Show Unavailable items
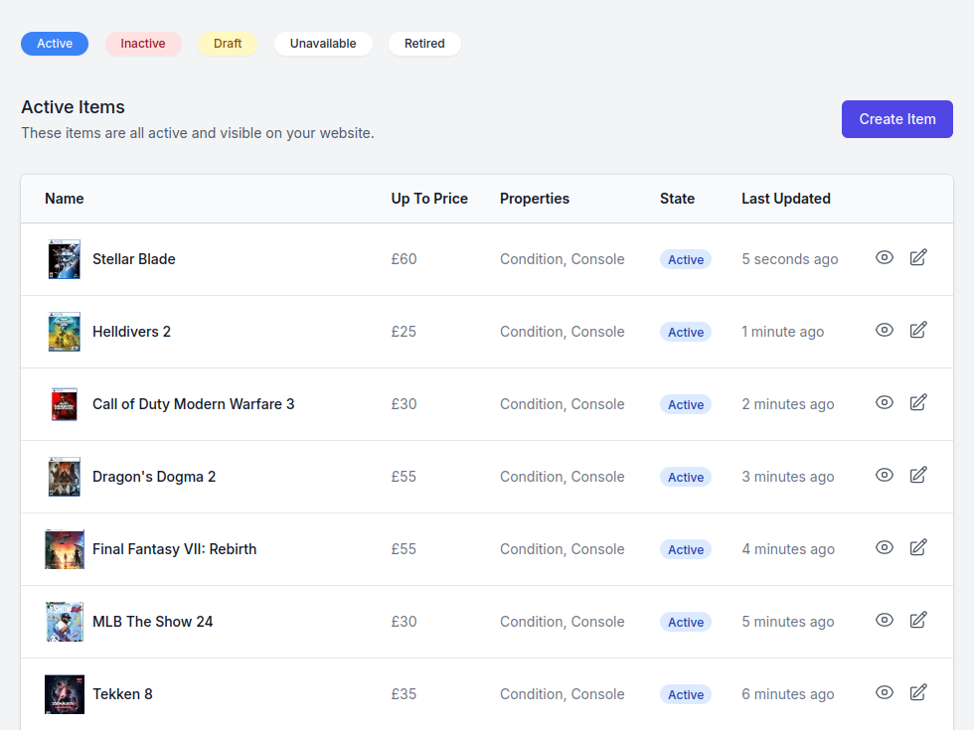This screenshot has height=730, width=974. pos(323,44)
